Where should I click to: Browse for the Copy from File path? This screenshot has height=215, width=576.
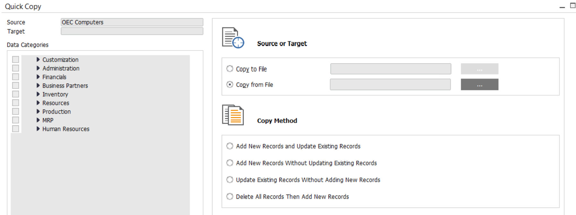pyautogui.click(x=479, y=85)
